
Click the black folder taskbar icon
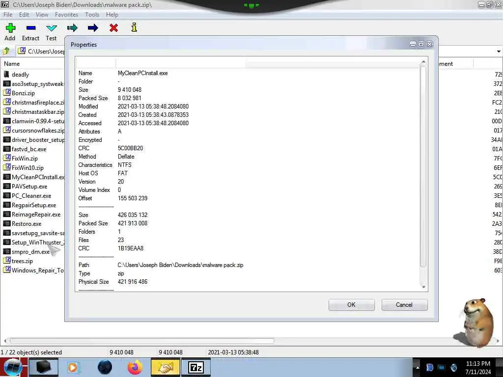pos(43,367)
